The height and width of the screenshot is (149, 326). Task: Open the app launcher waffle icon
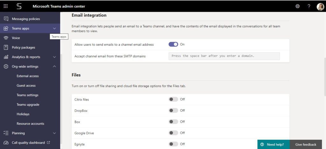[x=6, y=6]
